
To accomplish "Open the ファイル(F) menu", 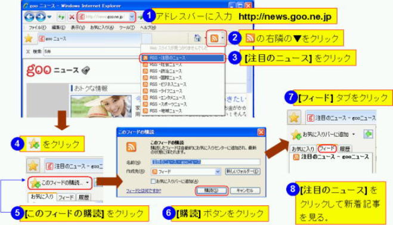I will (x=38, y=27).
